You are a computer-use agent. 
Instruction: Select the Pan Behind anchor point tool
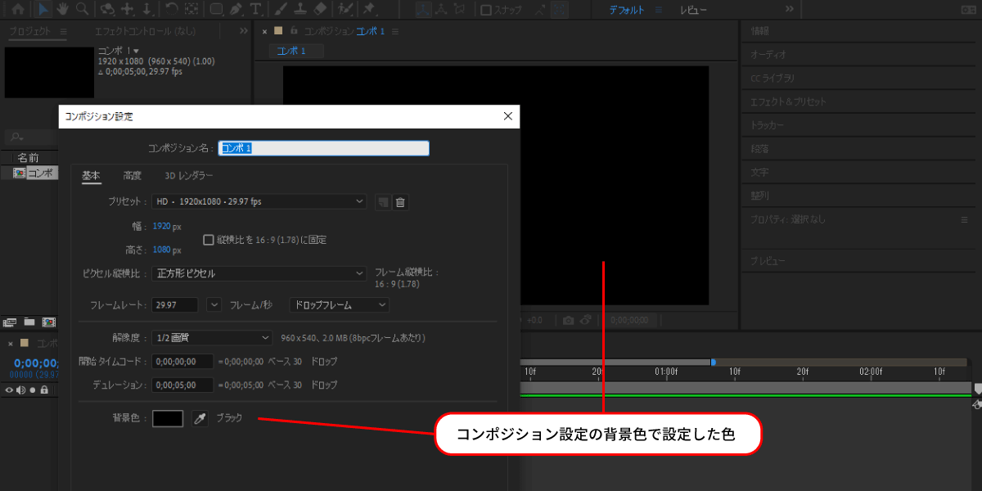pyautogui.click(x=191, y=10)
